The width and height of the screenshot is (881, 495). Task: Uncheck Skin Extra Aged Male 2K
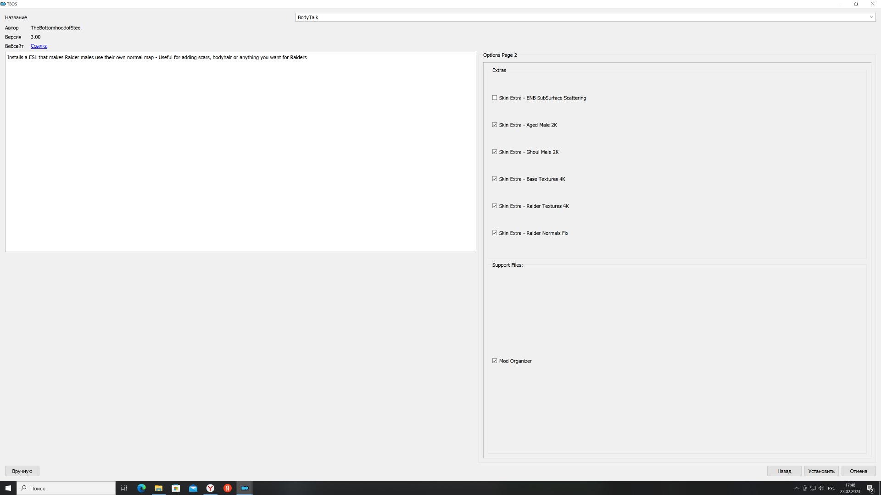pyautogui.click(x=495, y=125)
